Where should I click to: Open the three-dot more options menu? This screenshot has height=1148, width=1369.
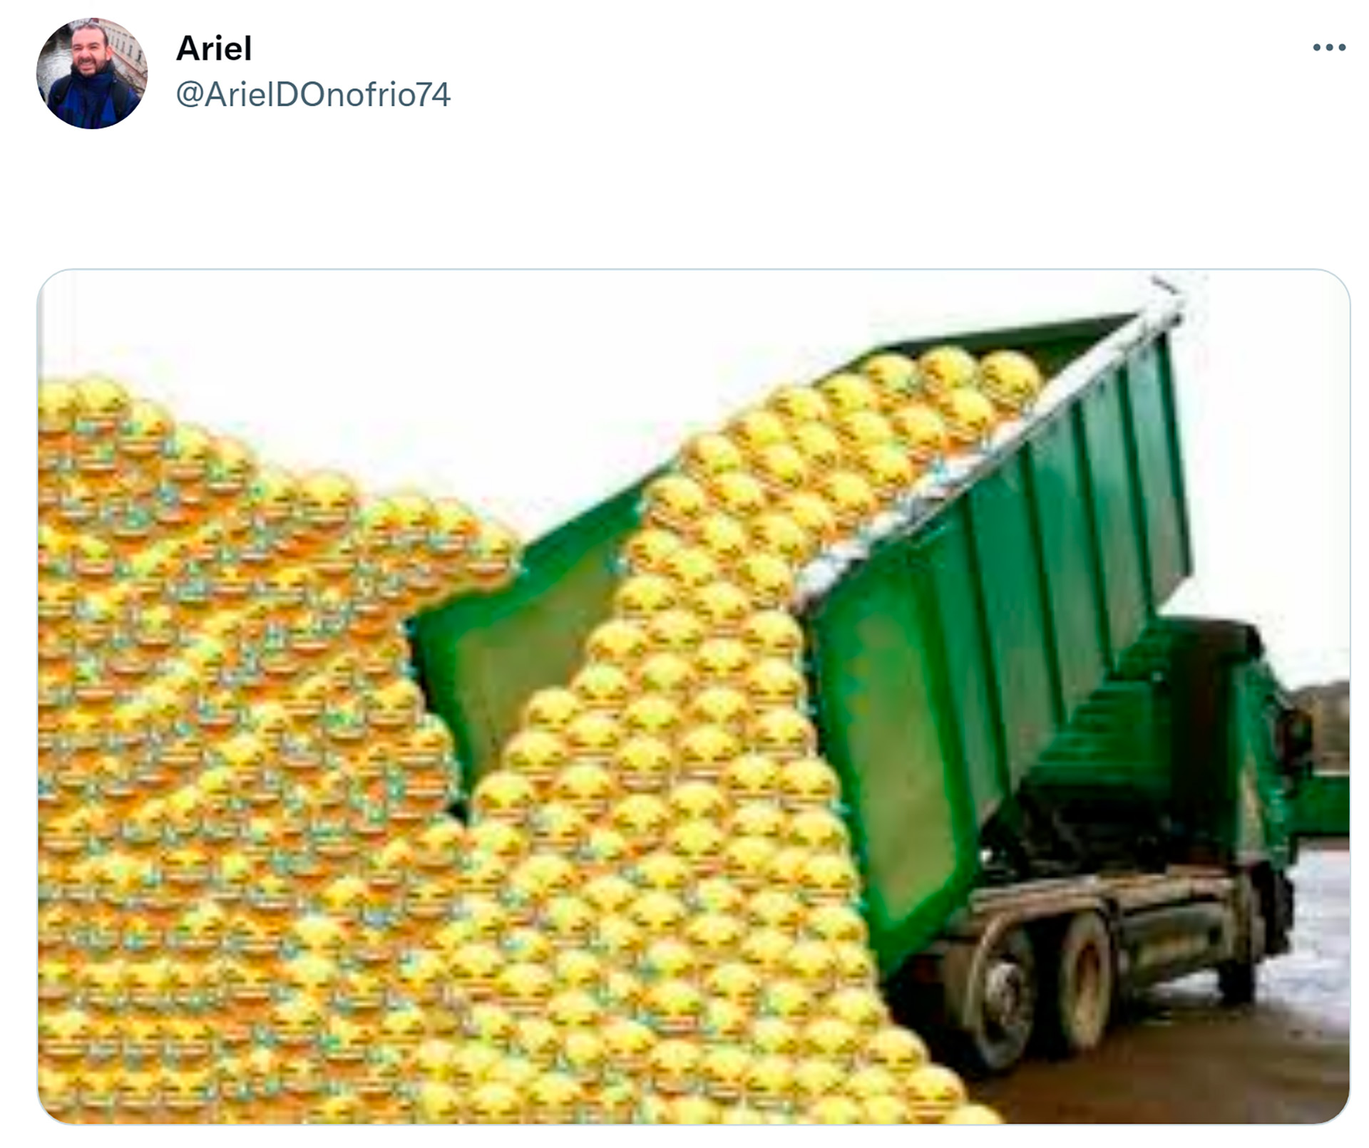pos(1329,48)
